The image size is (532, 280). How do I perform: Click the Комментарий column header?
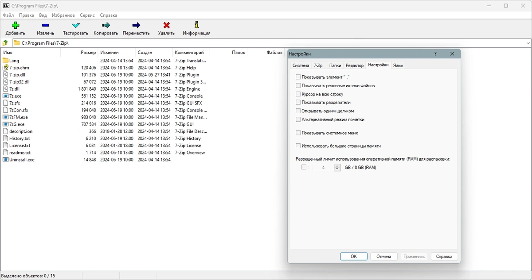point(191,52)
